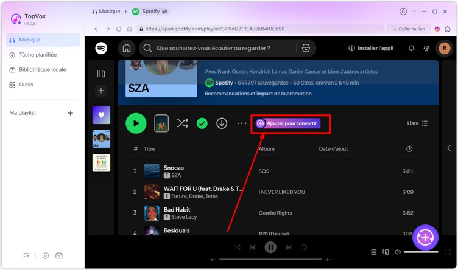Open artist Steve Lacy link
Viewport: 458px width, 270px height.
184,217
